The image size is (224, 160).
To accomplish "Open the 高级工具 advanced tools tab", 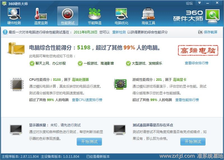I will 148,16.
